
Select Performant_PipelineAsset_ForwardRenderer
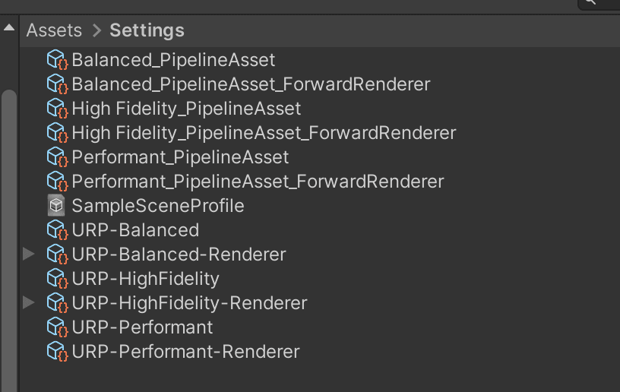[x=258, y=182]
